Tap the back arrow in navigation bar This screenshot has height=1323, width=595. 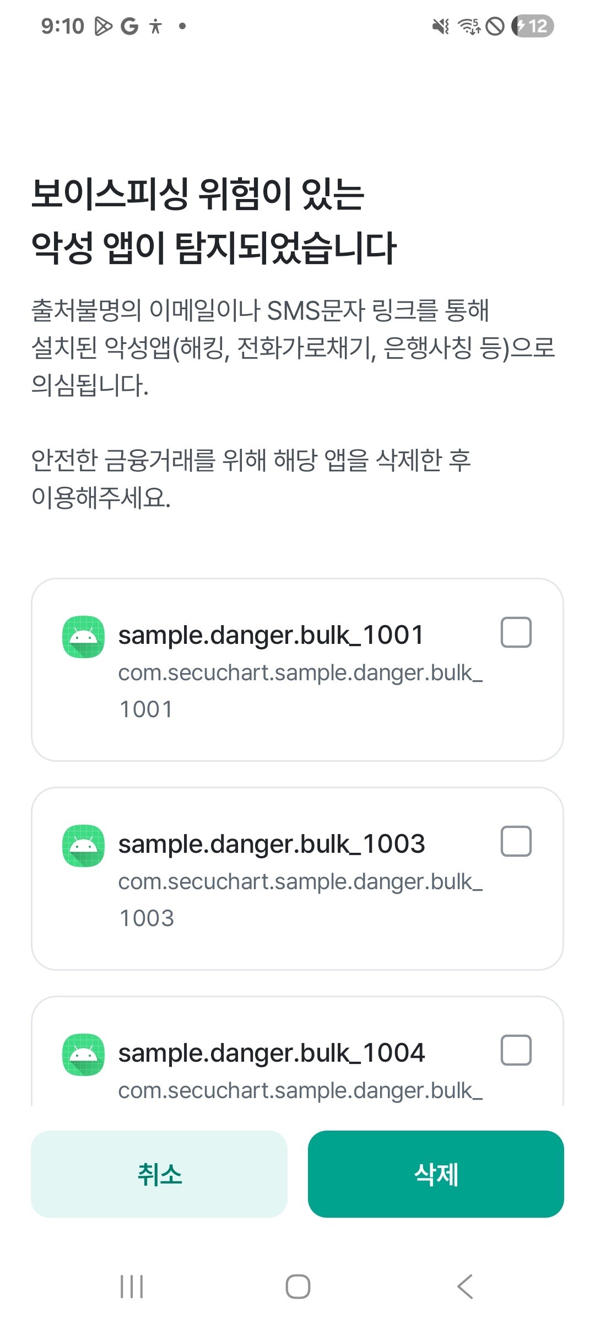point(465,1287)
